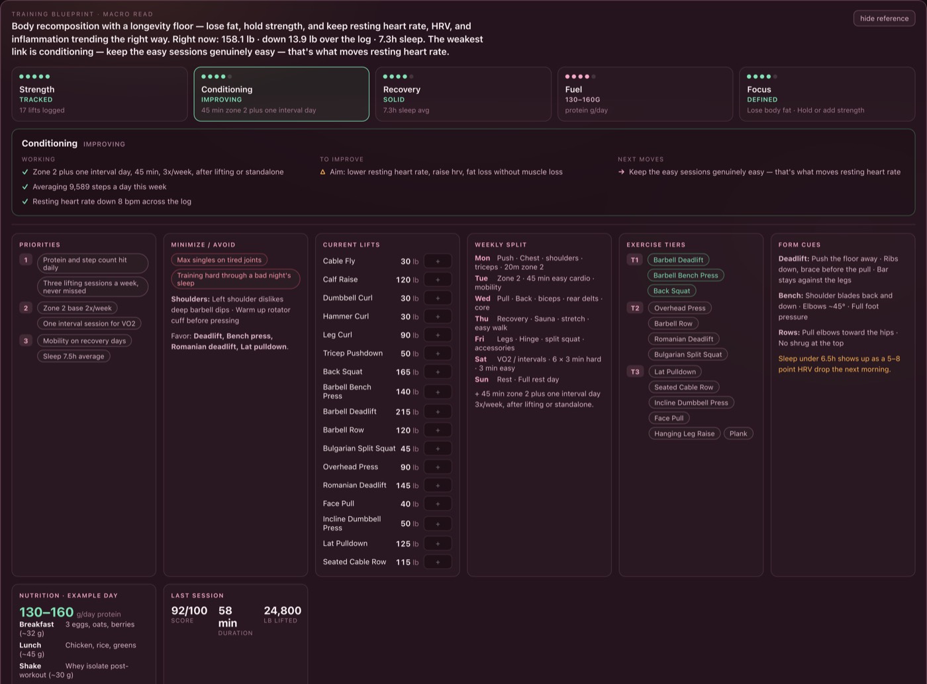This screenshot has height=684, width=927.
Task: Click the plus button for Bulgarian Split Squat
Action: [438, 449]
